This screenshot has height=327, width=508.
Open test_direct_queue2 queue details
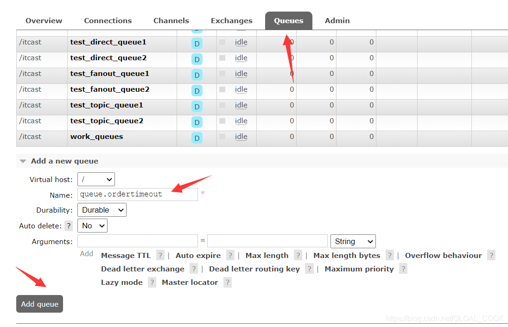click(x=108, y=58)
